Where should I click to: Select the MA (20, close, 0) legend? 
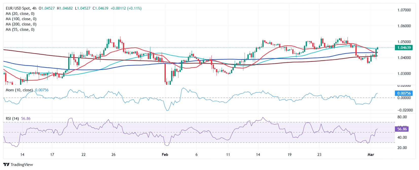20,14
